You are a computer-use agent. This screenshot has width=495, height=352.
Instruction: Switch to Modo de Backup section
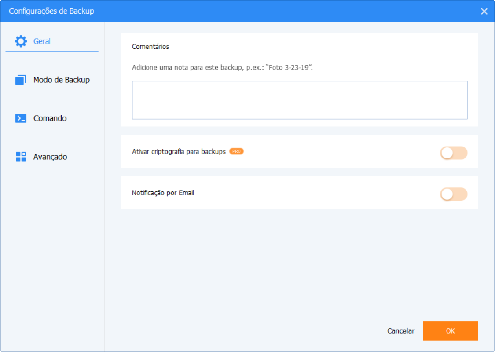(x=61, y=80)
